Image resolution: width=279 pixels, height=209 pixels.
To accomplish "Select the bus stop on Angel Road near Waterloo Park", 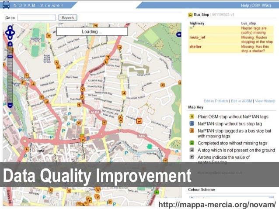I will click(x=49, y=36).
